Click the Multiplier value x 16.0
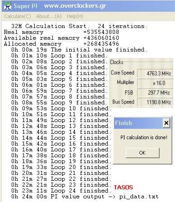 155,83
